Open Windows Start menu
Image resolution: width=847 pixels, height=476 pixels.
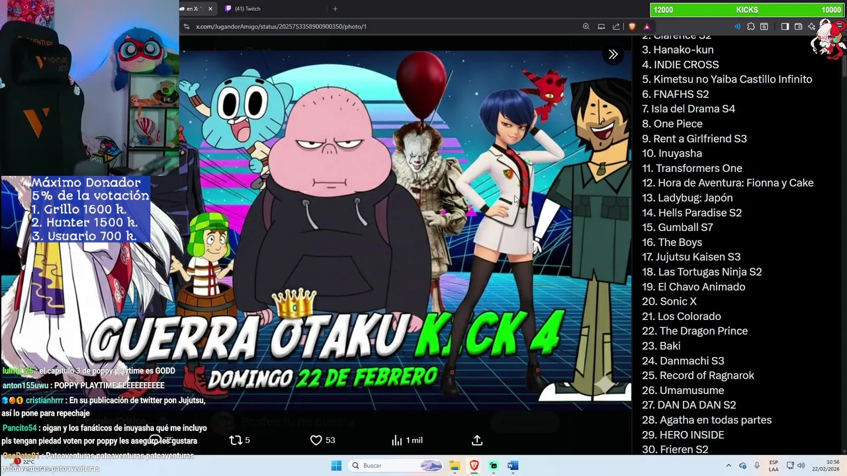[x=336, y=465]
